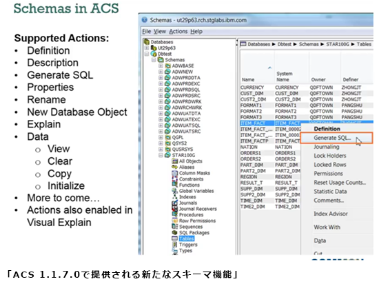
Task: Expand the QGPL schema
Action: pos(161,137)
